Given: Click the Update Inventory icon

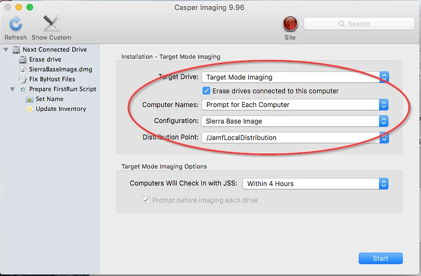Looking at the screenshot, I should coord(29,109).
